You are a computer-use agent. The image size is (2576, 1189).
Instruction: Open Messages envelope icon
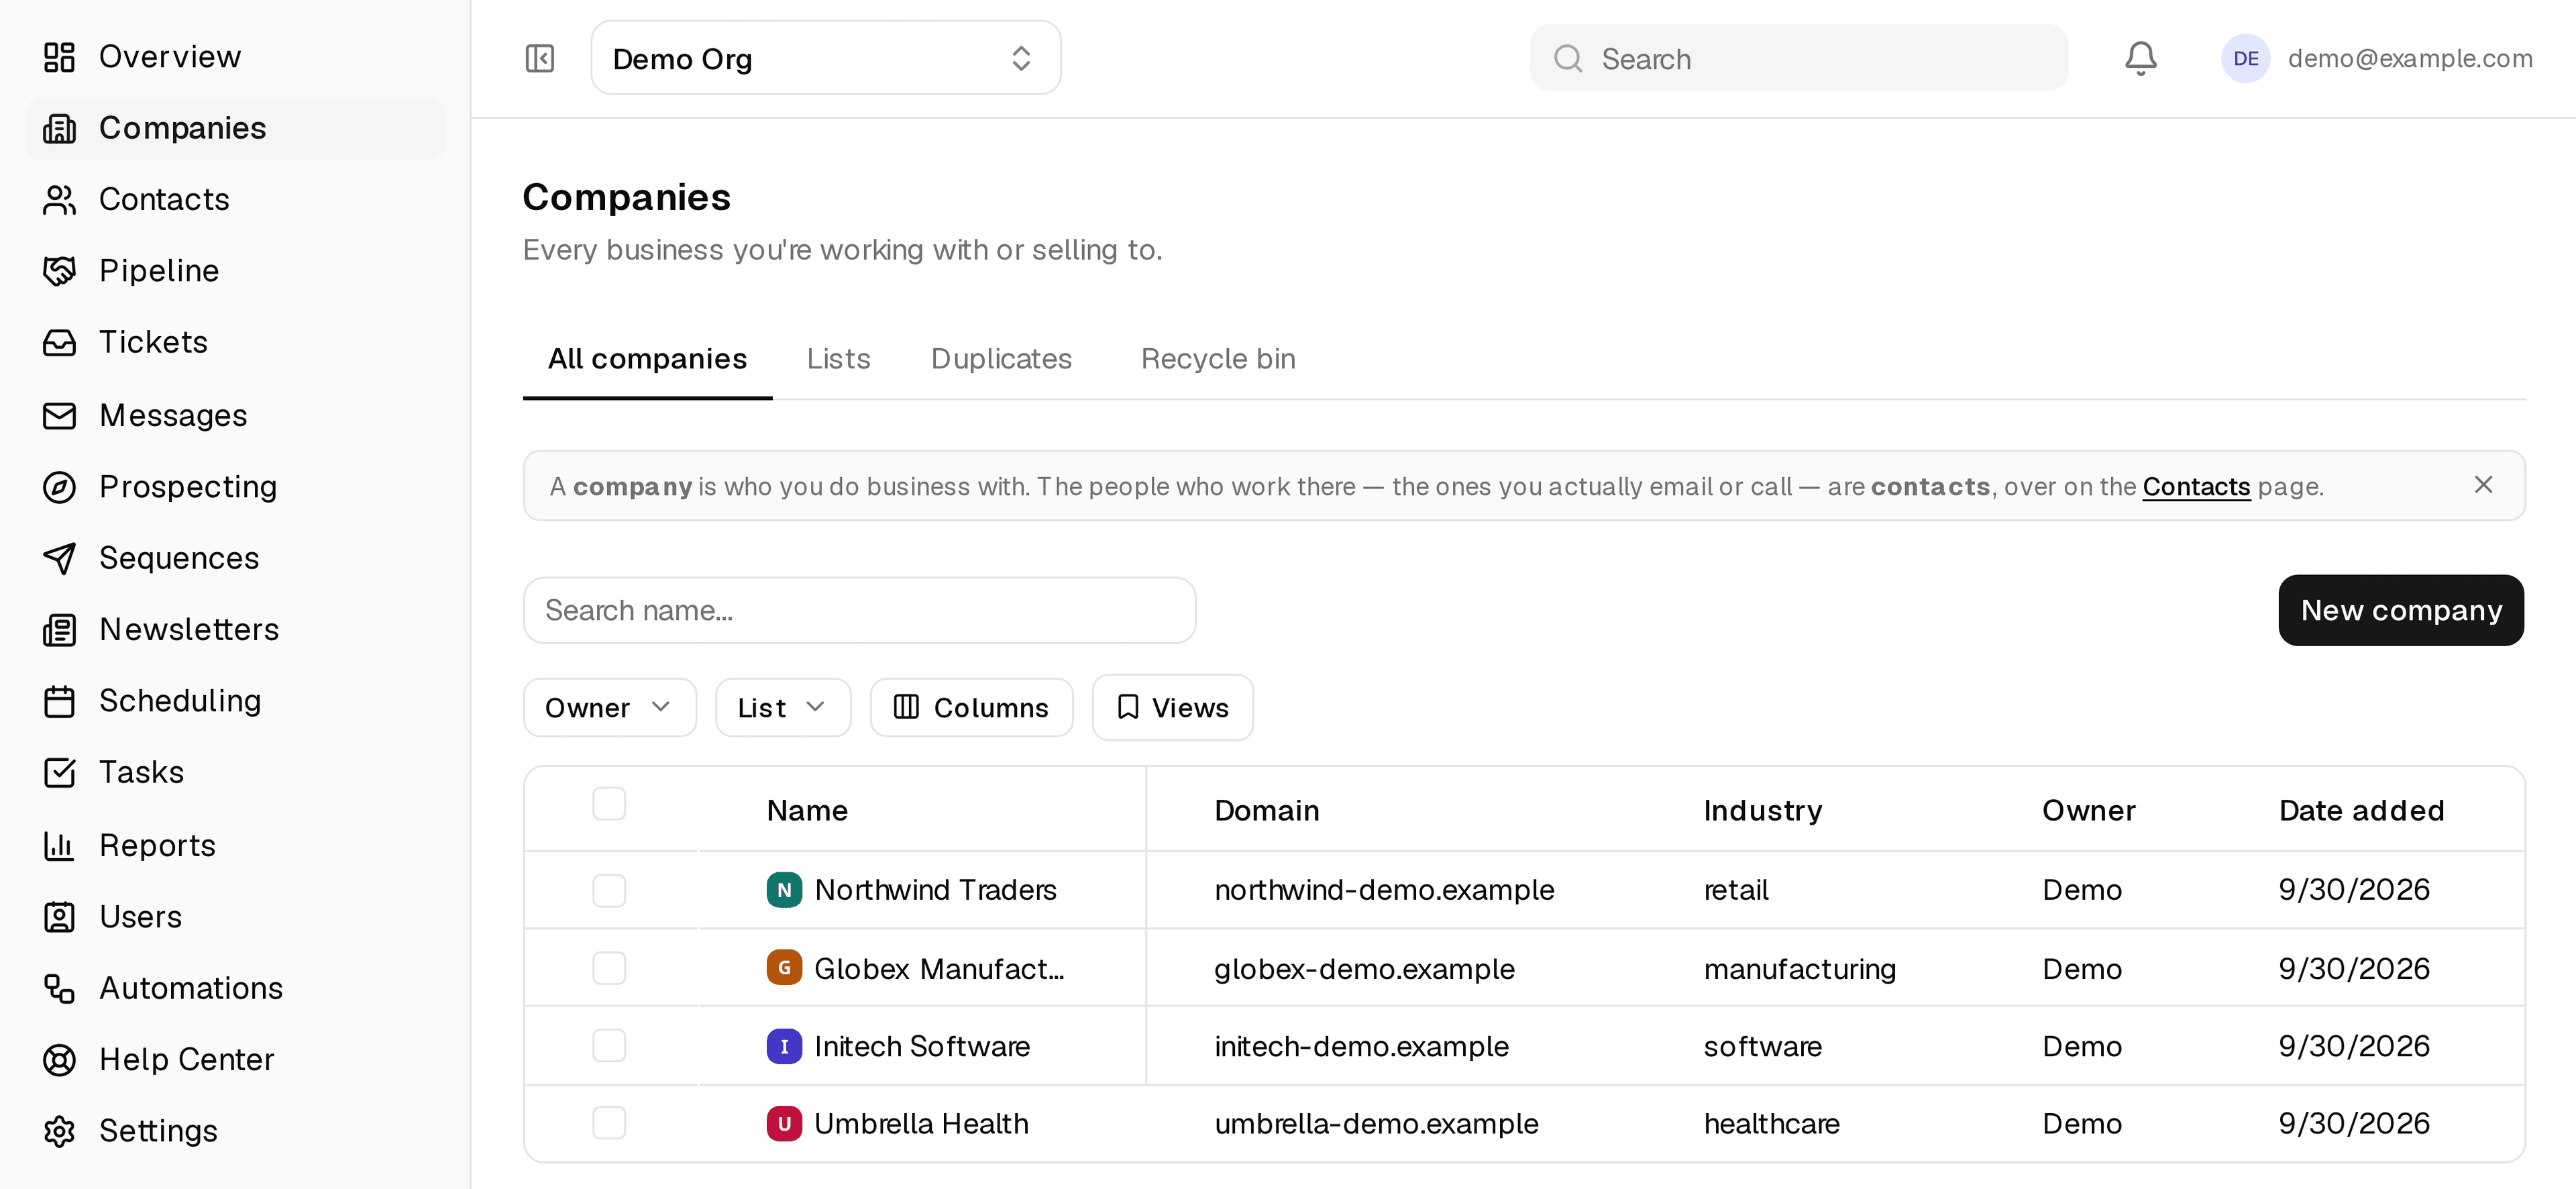[59, 415]
